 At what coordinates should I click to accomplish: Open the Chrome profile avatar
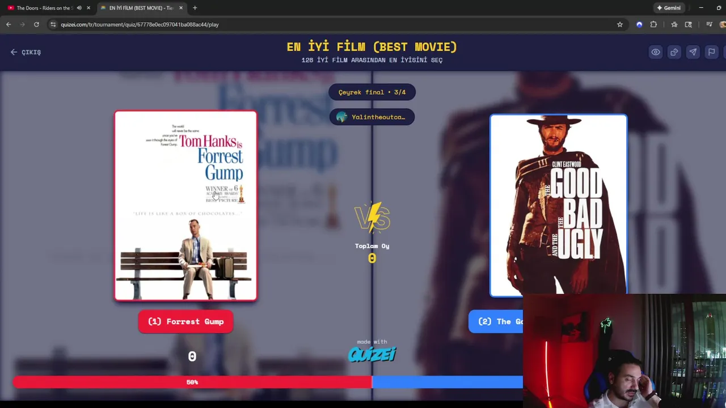723,24
